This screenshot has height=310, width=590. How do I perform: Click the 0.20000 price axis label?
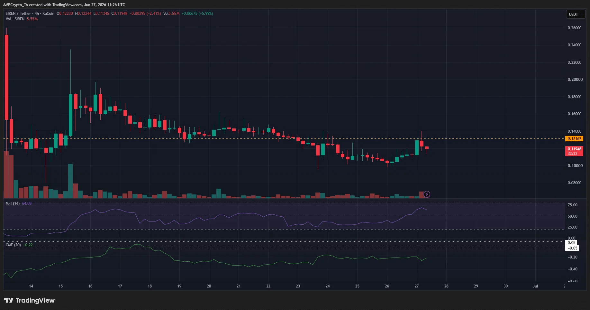575,80
